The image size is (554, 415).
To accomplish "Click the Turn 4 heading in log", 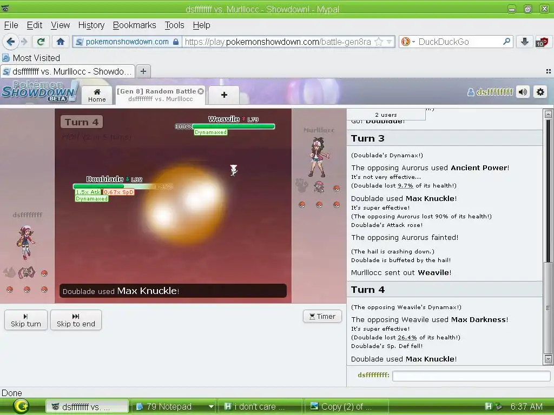I will (367, 290).
